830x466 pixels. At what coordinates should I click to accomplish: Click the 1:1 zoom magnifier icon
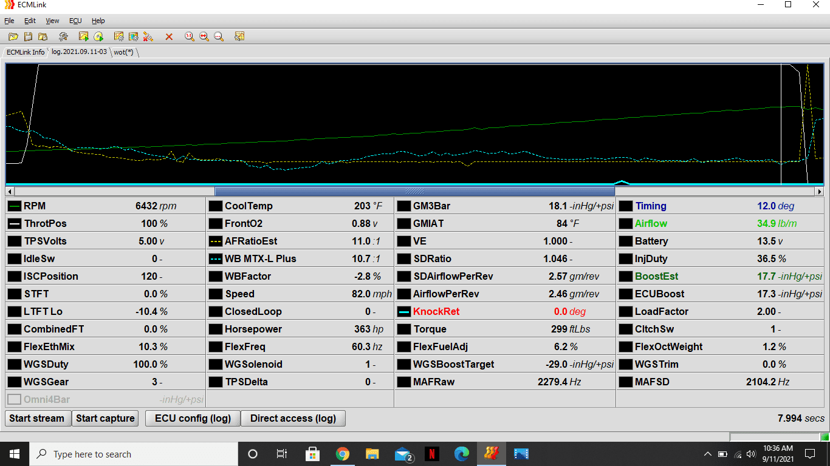click(190, 36)
